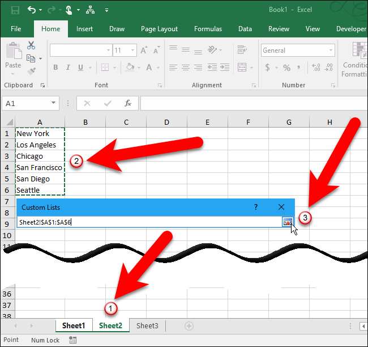The height and width of the screenshot is (347, 368).
Task: Open the Page Layout tab
Action: coord(159,29)
